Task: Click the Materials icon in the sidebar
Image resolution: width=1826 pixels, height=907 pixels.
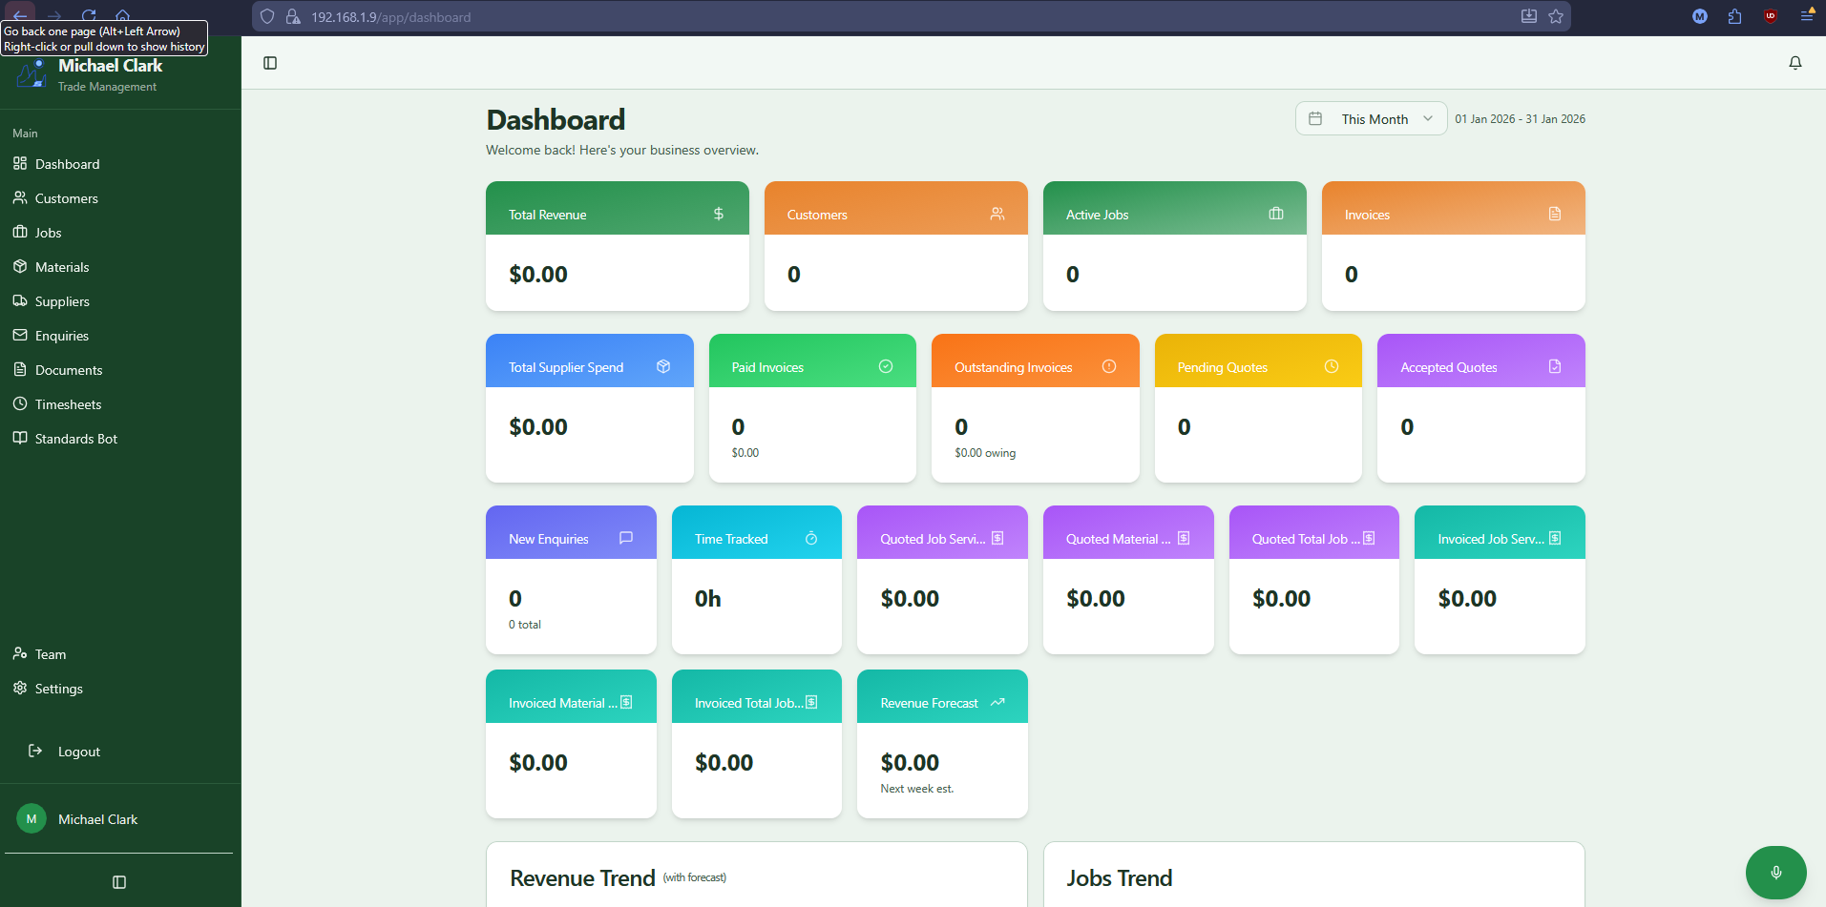Action: click(x=20, y=266)
